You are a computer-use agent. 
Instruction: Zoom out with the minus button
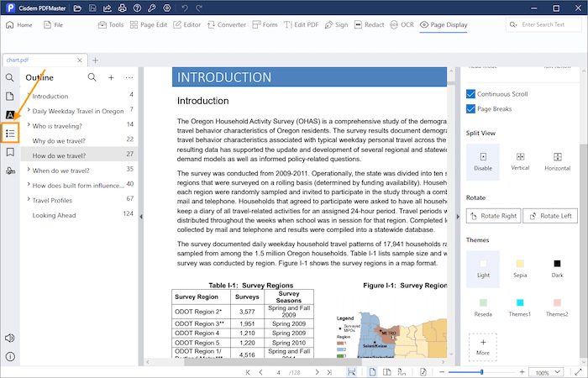pyautogui.click(x=442, y=372)
